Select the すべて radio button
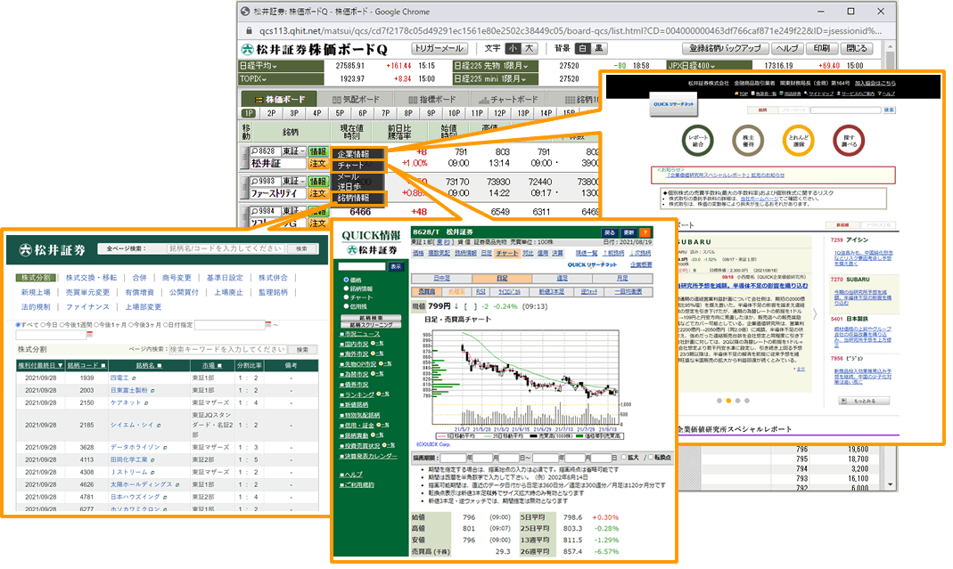The height and width of the screenshot is (569, 953). pyautogui.click(x=18, y=325)
